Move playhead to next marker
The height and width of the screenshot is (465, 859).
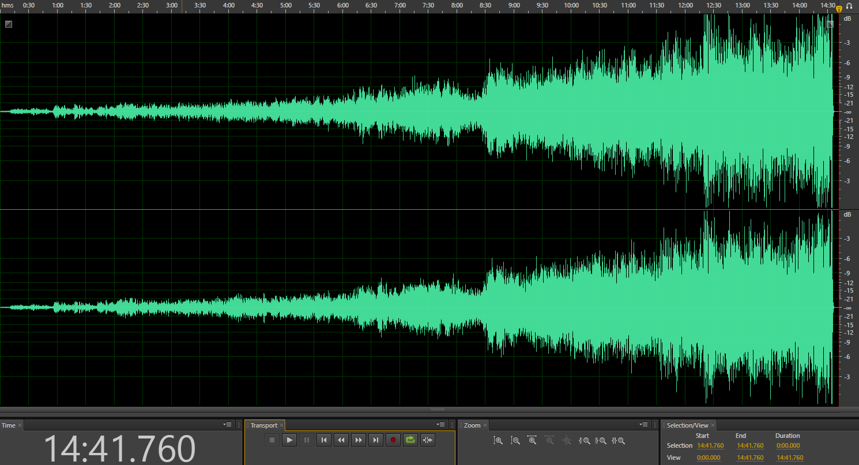[x=376, y=440]
